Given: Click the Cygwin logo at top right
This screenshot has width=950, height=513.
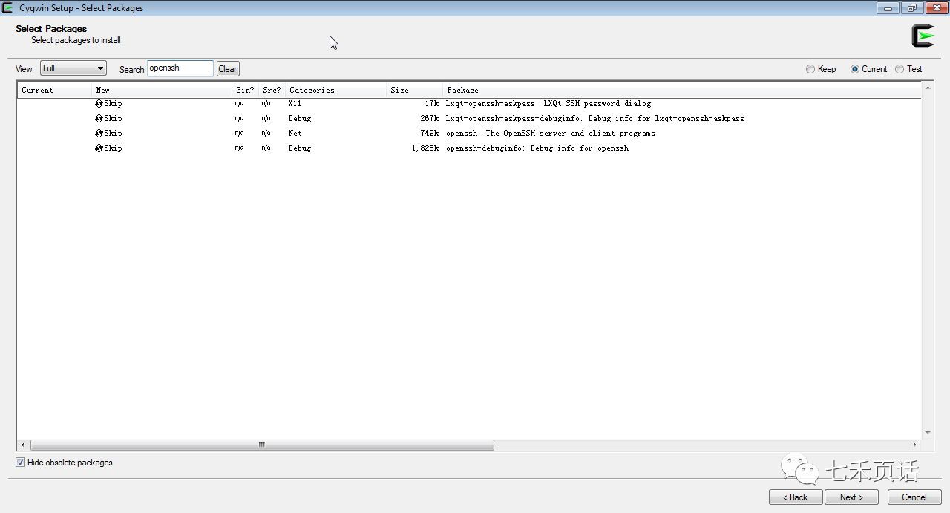Looking at the screenshot, I should [x=923, y=36].
